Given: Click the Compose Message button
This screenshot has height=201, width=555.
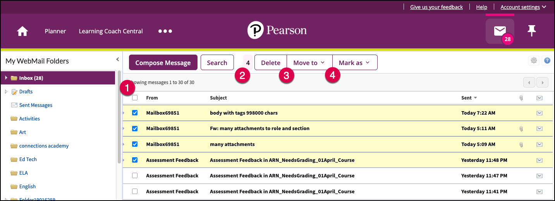Looking at the screenshot, I should tap(163, 63).
